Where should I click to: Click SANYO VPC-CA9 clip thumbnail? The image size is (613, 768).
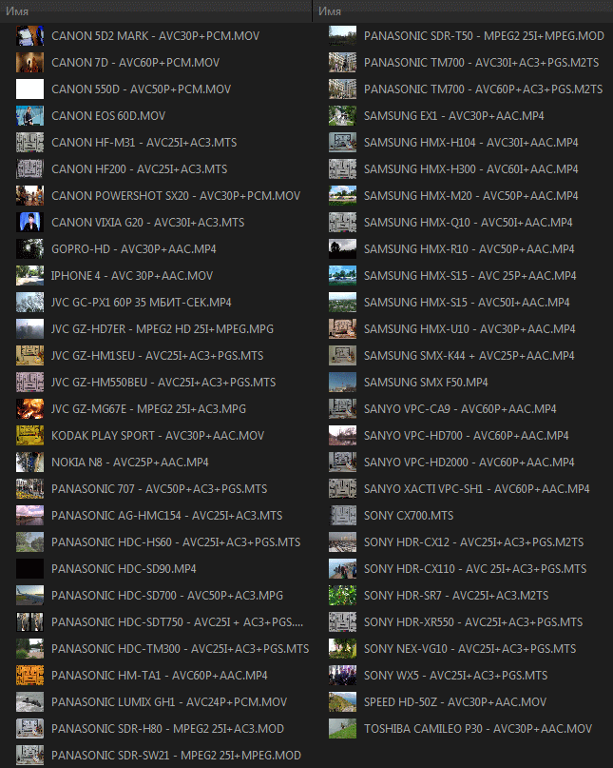click(342, 409)
